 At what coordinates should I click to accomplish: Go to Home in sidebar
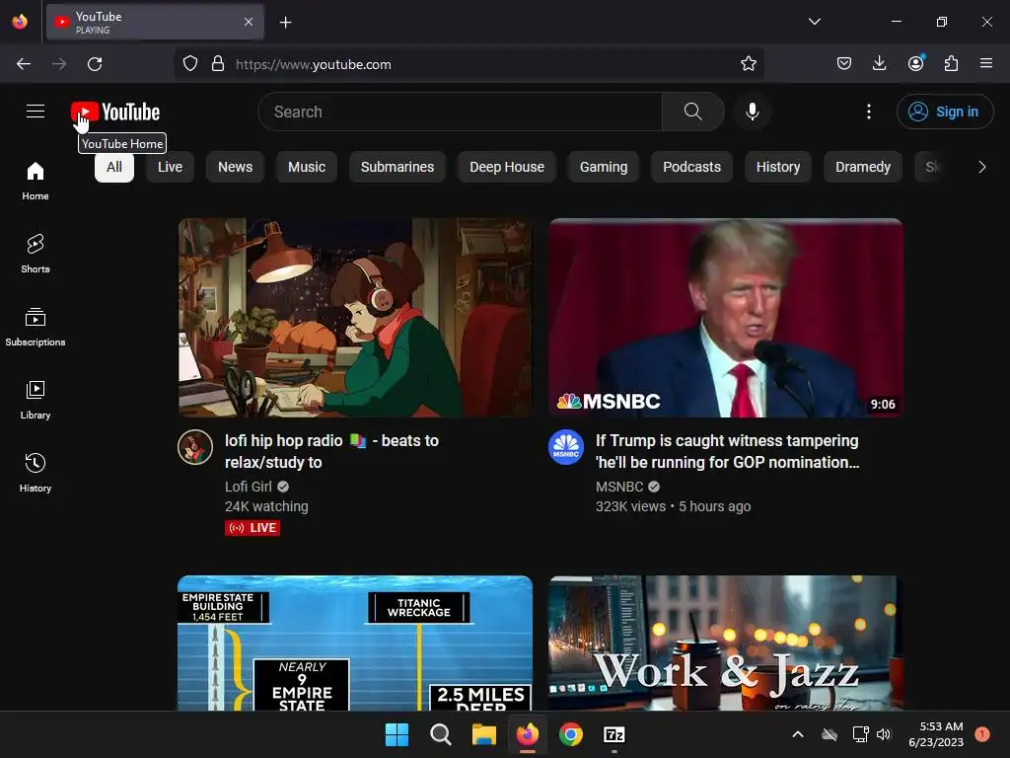tap(36, 181)
